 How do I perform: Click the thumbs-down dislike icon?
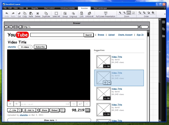coord(19,110)
